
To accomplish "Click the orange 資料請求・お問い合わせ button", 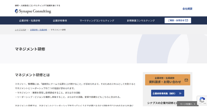I will 168,80.
